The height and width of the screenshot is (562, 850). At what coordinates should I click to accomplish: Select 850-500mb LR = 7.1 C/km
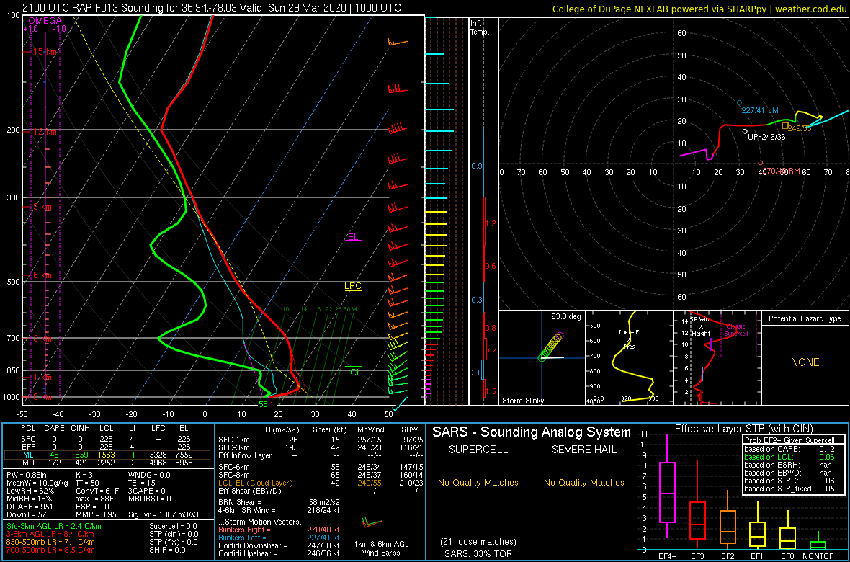(x=51, y=542)
